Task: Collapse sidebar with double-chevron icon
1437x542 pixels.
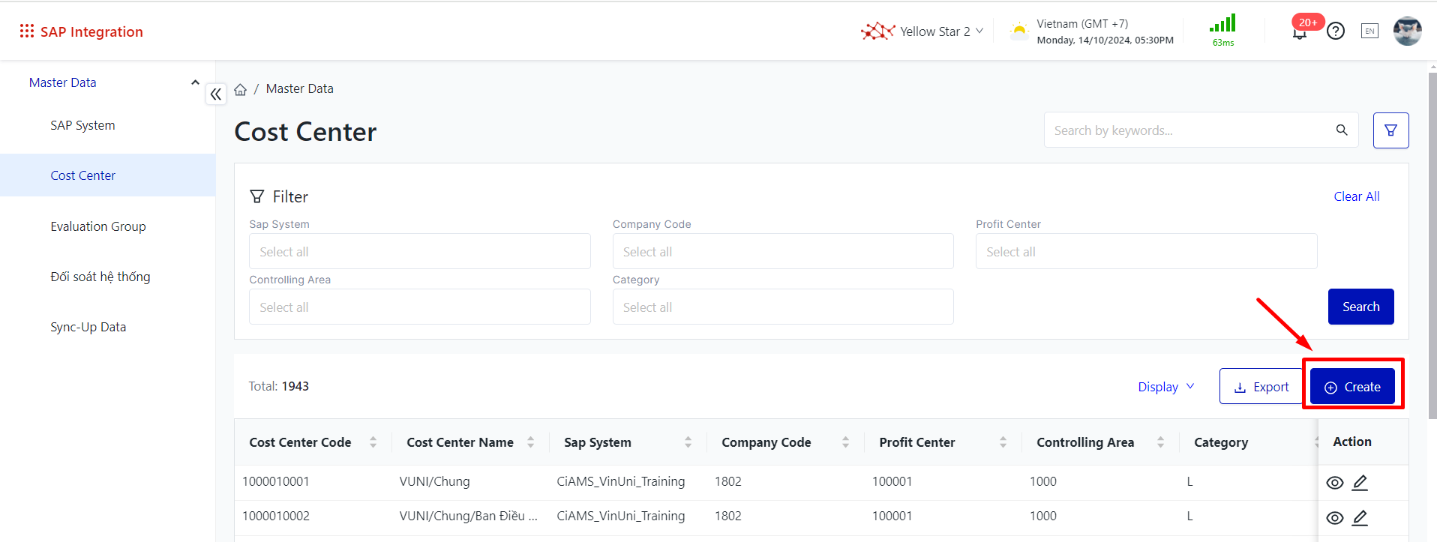Action: click(x=216, y=94)
